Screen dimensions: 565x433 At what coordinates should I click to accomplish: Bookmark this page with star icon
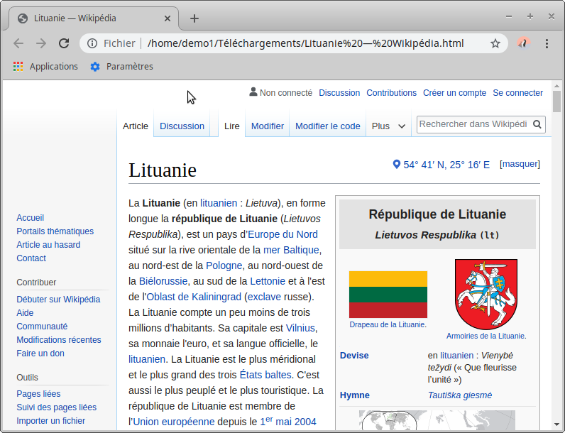pyautogui.click(x=495, y=43)
